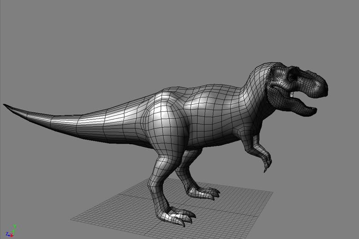Click the far right corner of the ground grid
Screen dimensions: 359x239
(272, 193)
